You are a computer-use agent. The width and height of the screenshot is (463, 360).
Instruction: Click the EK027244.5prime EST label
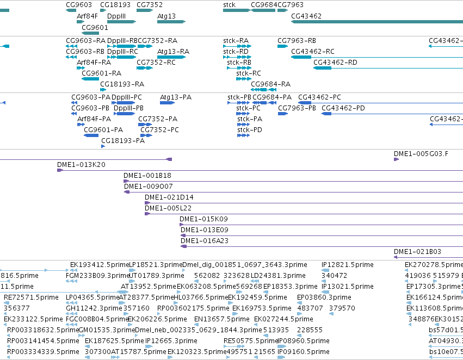[x=283, y=319]
